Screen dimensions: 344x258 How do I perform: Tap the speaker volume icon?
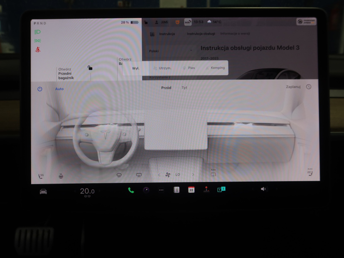pos(263,189)
